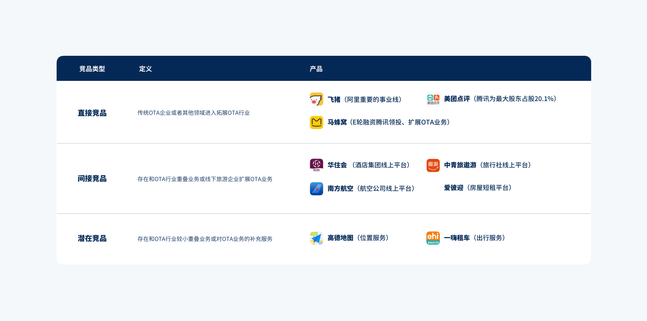Click the 美团点评 app icon
647x321 pixels.
click(433, 99)
